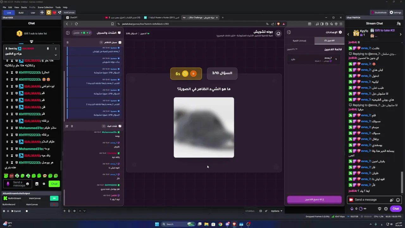Open Twitch emote picker smiley
The height and width of the screenshot is (228, 405).
398,200
